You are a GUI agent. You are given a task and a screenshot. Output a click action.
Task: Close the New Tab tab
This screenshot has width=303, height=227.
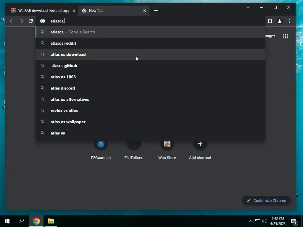(144, 11)
